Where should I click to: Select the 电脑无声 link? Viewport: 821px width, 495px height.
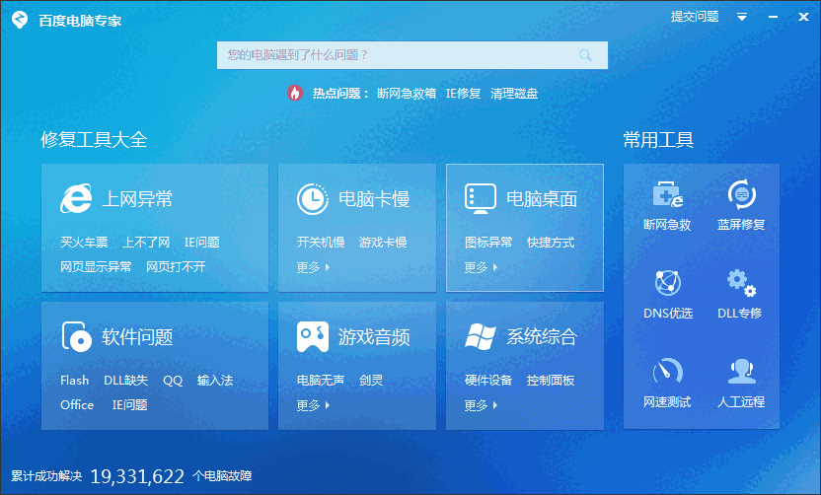point(321,381)
